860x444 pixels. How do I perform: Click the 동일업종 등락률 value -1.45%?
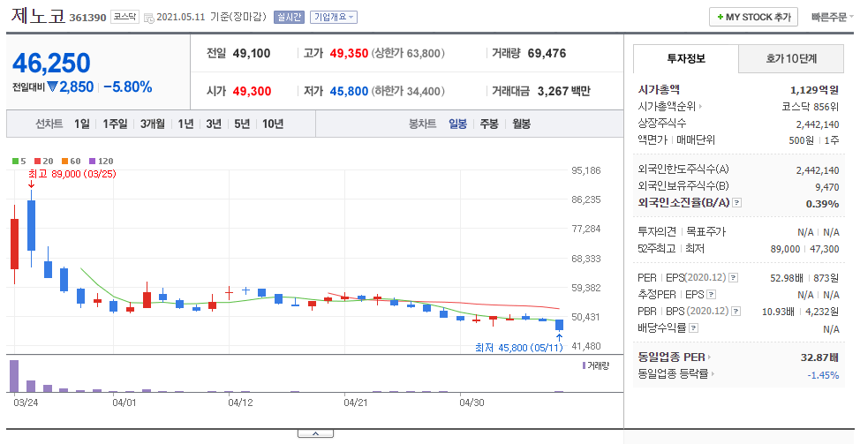click(823, 375)
